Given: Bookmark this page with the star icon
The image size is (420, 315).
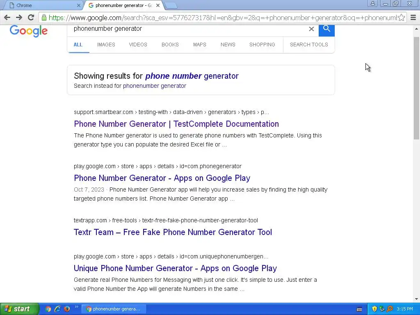Looking at the screenshot, I should click(x=401, y=18).
